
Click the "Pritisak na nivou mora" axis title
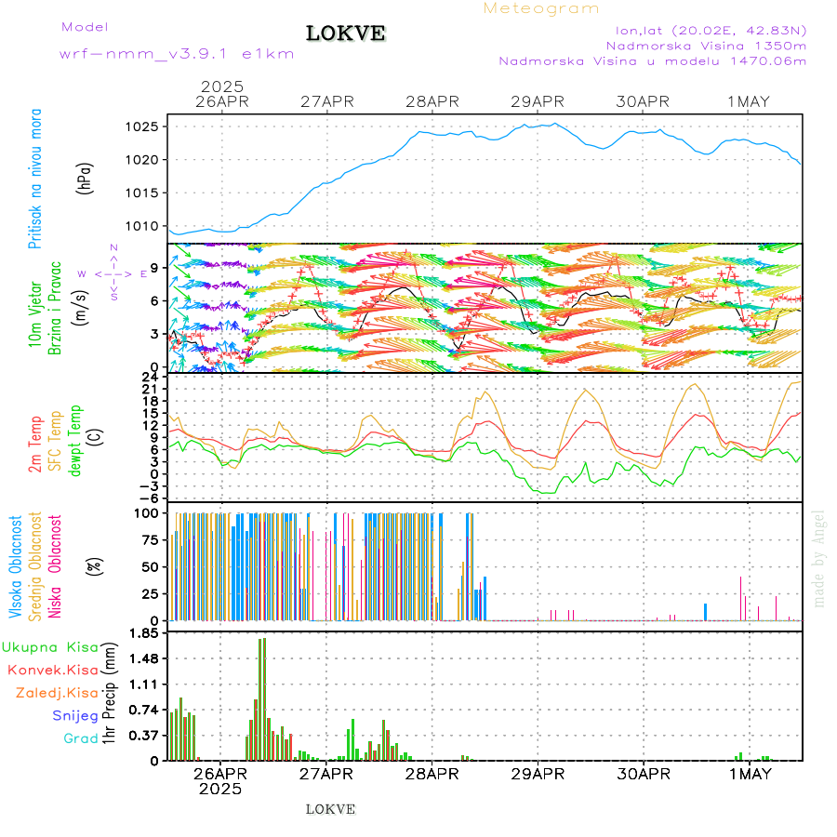[34, 179]
